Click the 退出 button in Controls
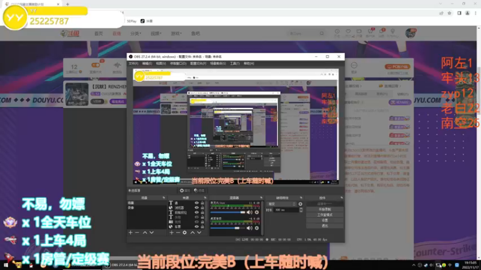The image size is (481, 270). coord(325,226)
